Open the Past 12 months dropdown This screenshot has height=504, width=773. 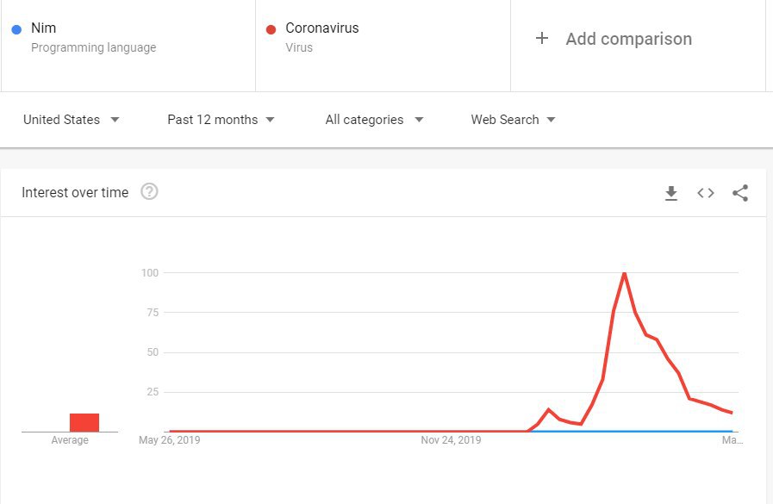pos(221,120)
